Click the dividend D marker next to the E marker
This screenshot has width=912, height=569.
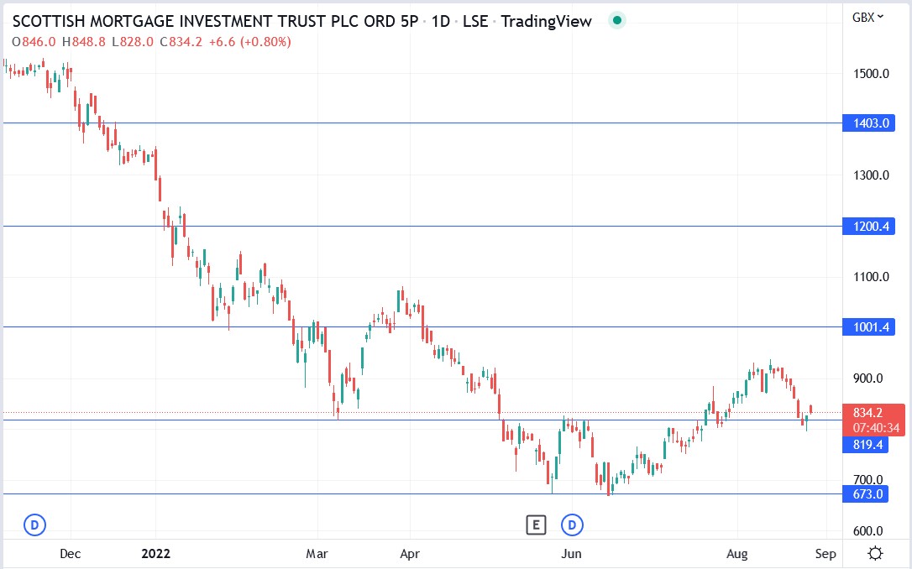click(x=571, y=524)
